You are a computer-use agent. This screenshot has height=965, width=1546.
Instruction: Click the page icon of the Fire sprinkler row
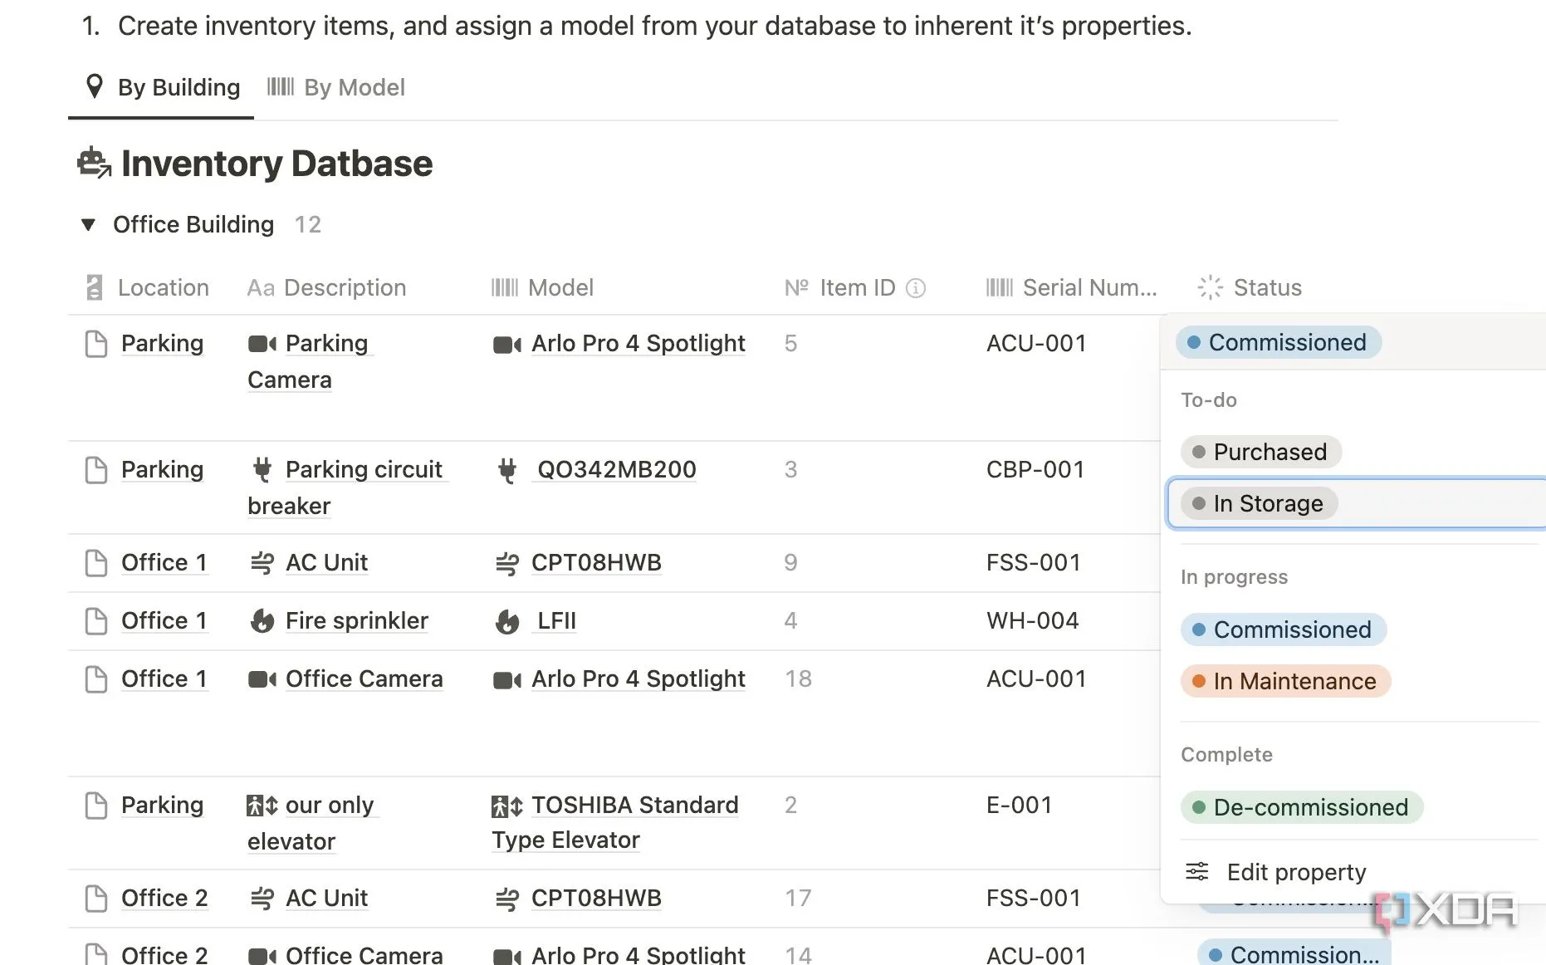96,620
